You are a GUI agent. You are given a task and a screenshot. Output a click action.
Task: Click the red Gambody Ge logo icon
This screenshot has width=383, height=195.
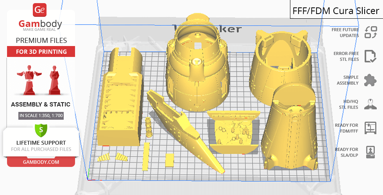pos(40,10)
